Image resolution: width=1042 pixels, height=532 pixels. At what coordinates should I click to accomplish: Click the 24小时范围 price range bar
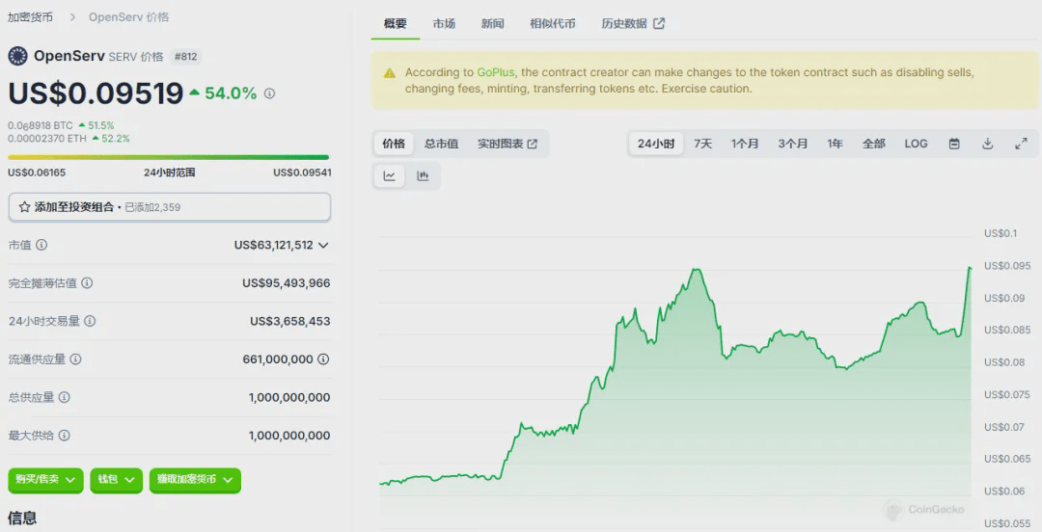click(168, 157)
